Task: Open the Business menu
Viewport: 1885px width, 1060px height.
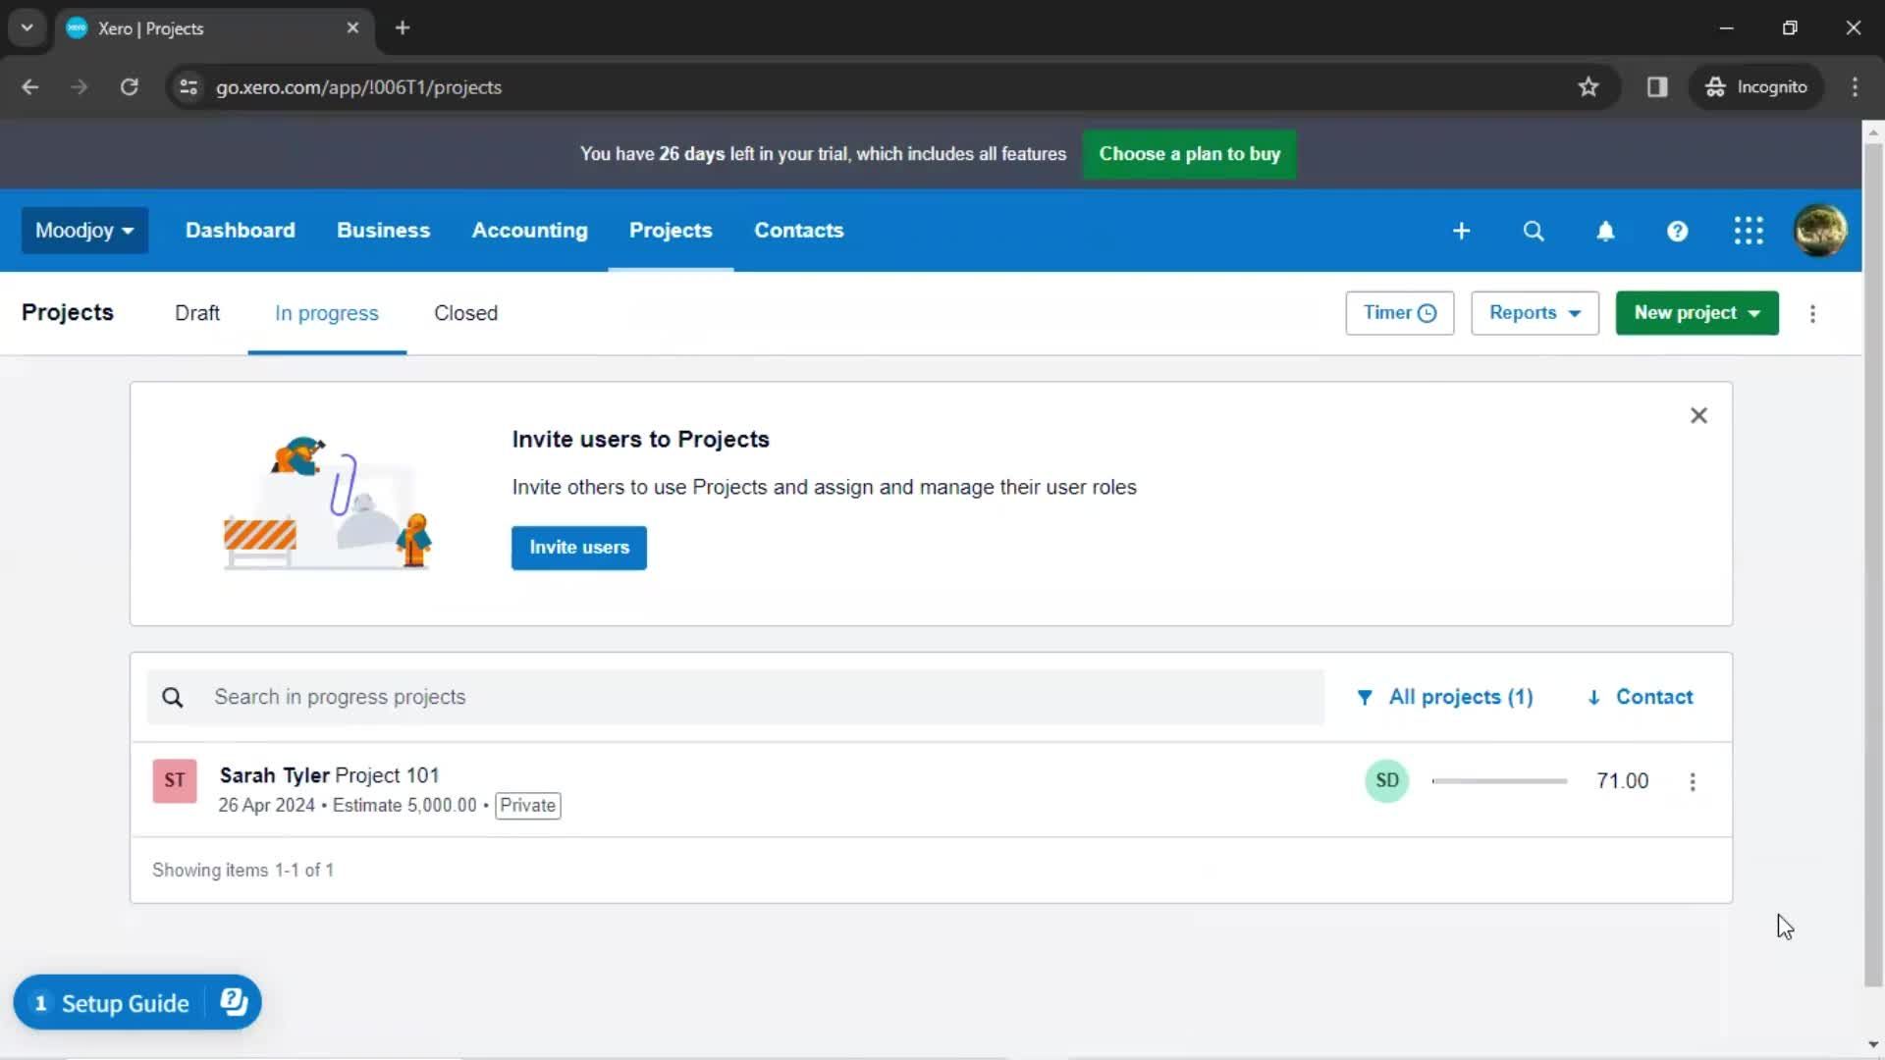Action: point(383,231)
